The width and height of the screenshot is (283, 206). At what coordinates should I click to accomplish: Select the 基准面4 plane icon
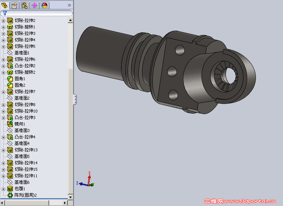pos(10,143)
